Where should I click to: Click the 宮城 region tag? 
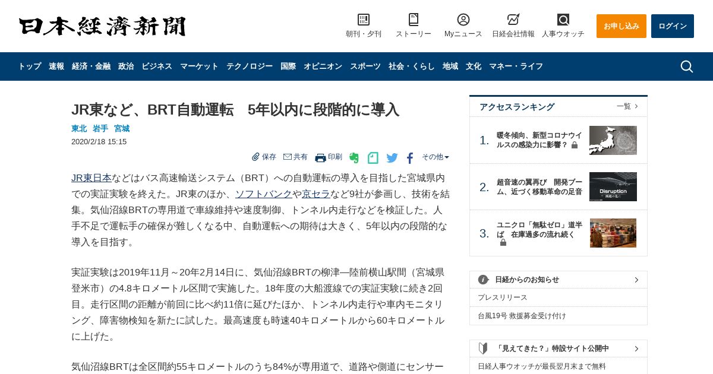(x=122, y=128)
